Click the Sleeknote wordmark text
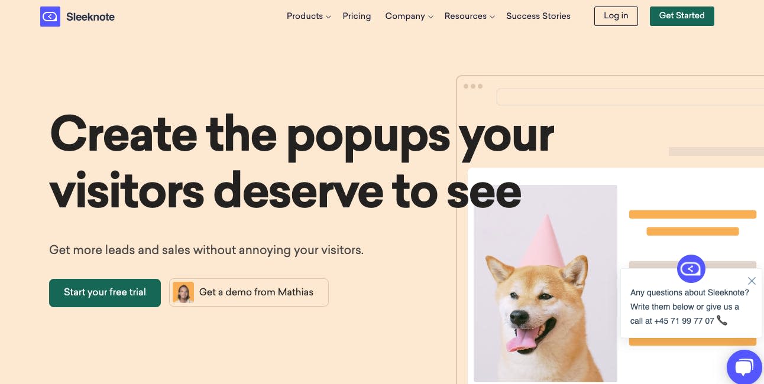 90,17
